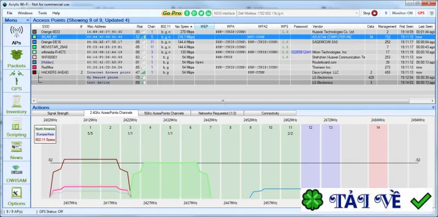Click the red Stop capture icon
Image resolution: width=438 pixels, height=217 pixels.
[374, 13]
